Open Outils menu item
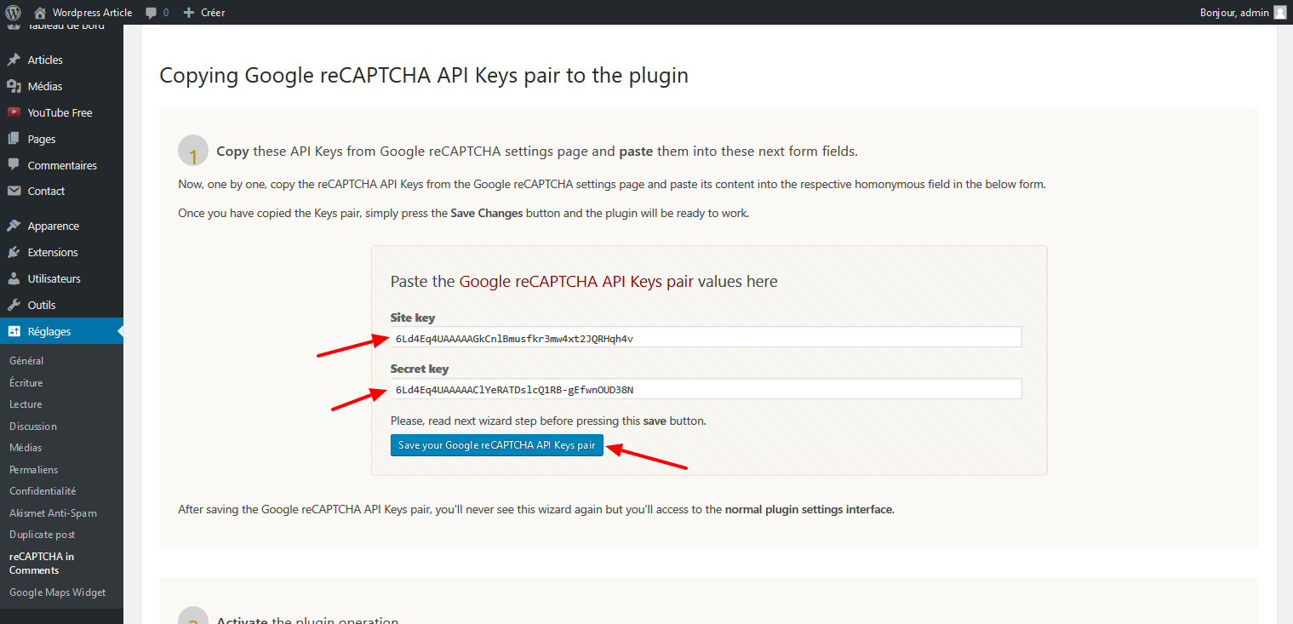This screenshot has height=624, width=1293. click(42, 306)
